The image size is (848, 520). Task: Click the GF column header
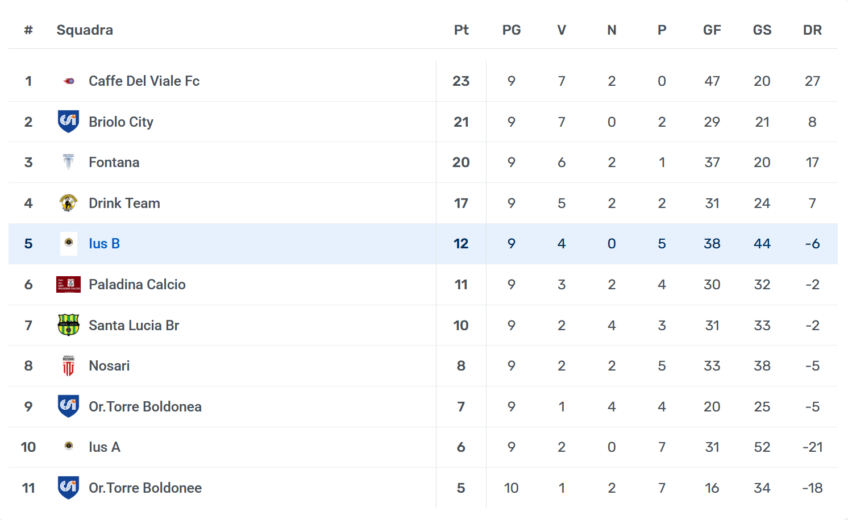click(x=712, y=30)
